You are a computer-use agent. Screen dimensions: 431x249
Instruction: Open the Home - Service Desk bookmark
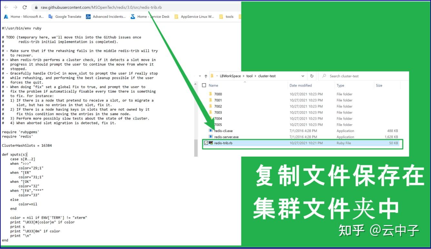coord(152,16)
